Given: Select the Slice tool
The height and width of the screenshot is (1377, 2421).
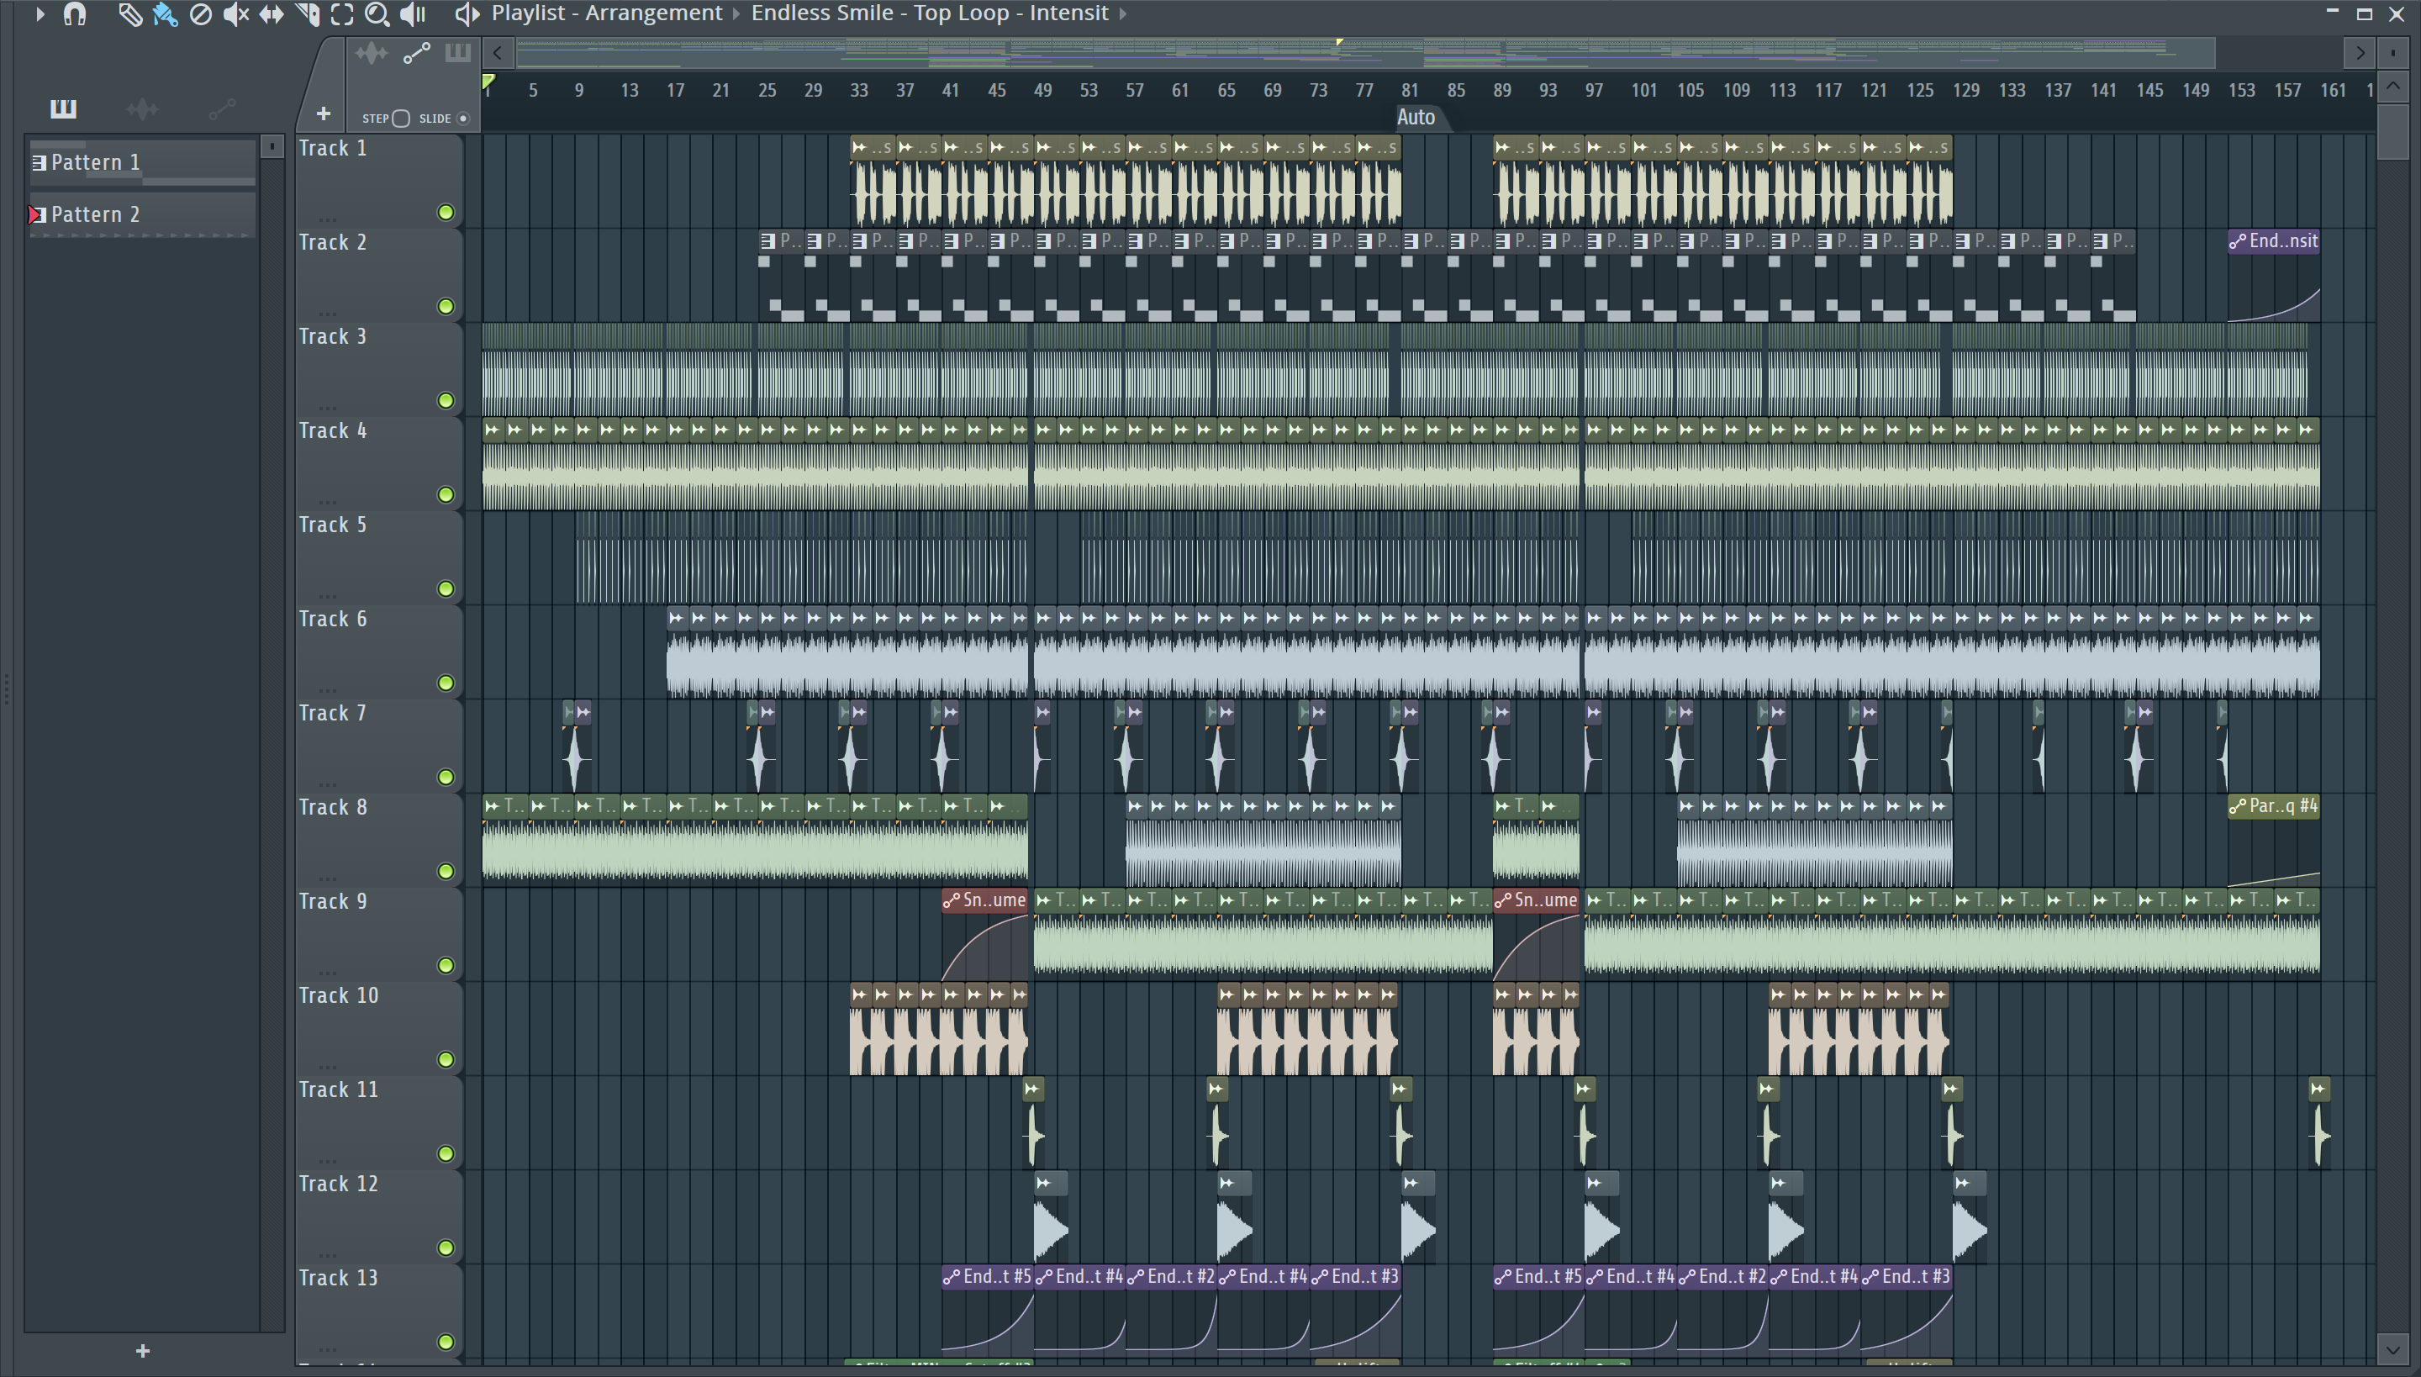Looking at the screenshot, I should pyautogui.click(x=308, y=14).
